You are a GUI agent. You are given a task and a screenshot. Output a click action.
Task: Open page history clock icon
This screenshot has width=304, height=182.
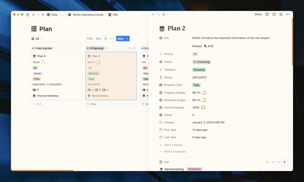click(274, 14)
